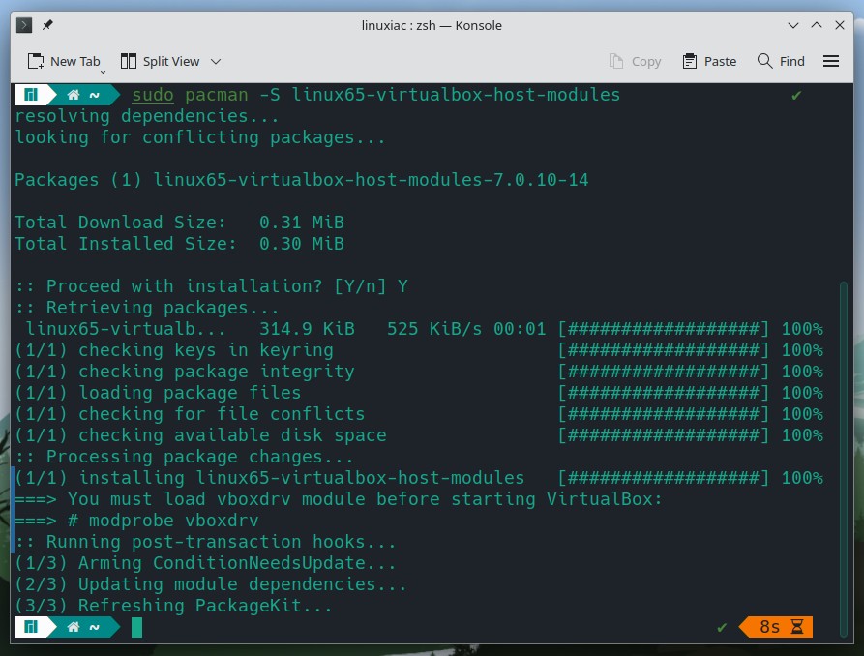Click the 'checking available disk space' line
Screen dimensions: 864x656
(x=200, y=435)
